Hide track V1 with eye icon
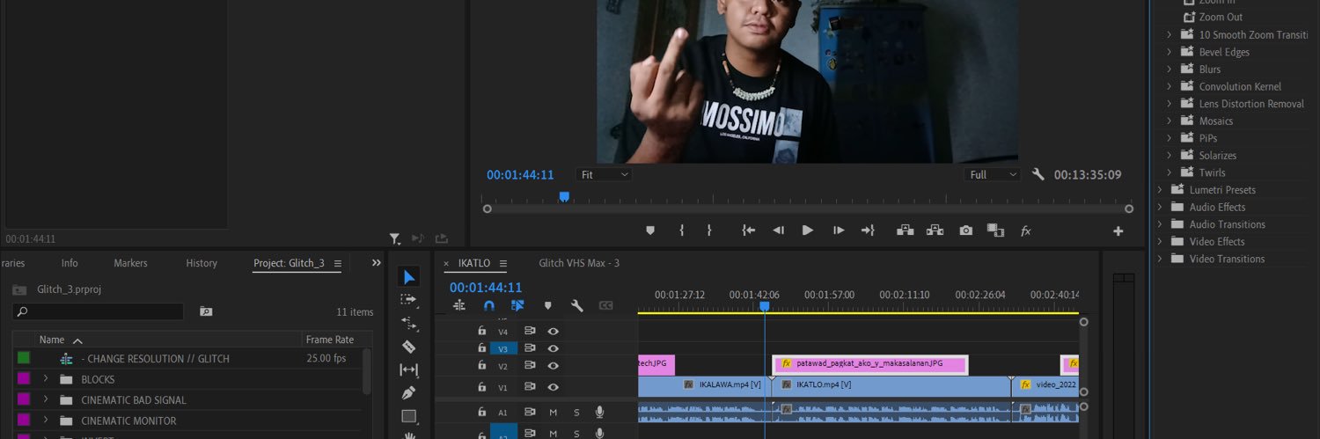Viewport: 1320px width, 439px height. click(x=554, y=387)
